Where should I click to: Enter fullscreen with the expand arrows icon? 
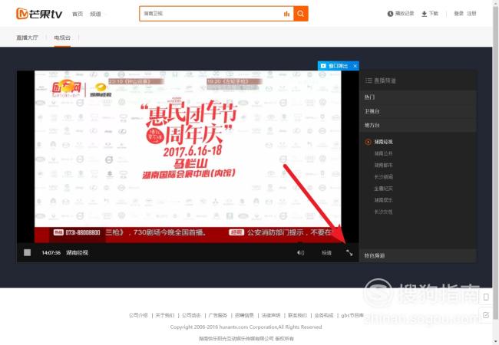pyautogui.click(x=349, y=253)
